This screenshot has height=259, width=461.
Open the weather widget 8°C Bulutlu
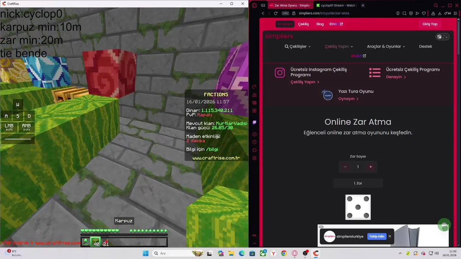(x=13, y=253)
